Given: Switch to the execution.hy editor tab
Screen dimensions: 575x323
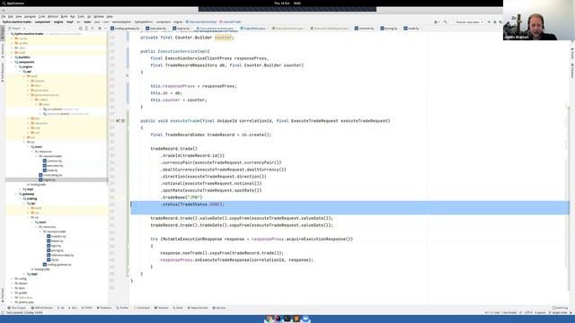Looking at the screenshot, I should tap(156, 28).
